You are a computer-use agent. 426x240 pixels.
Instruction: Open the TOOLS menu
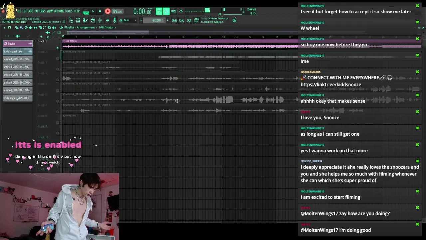tap(69, 11)
